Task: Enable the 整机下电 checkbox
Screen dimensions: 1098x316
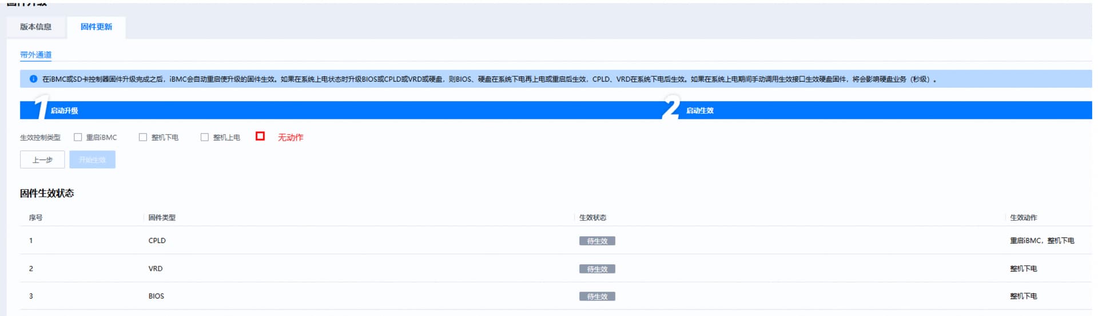Action: click(x=143, y=137)
